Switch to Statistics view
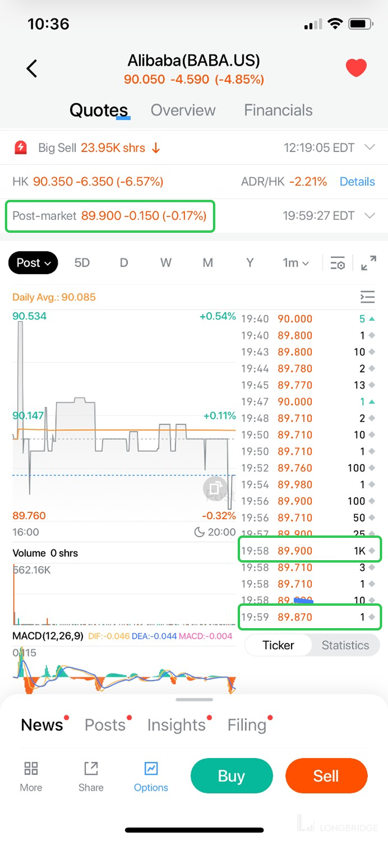388x841 pixels. point(345,645)
